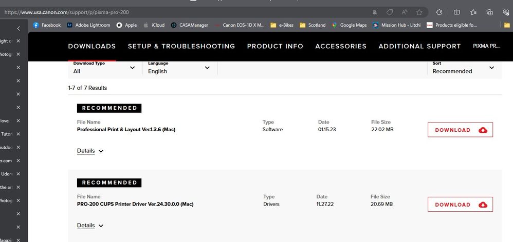Open the ACCESSORIES tab

pos(341,46)
